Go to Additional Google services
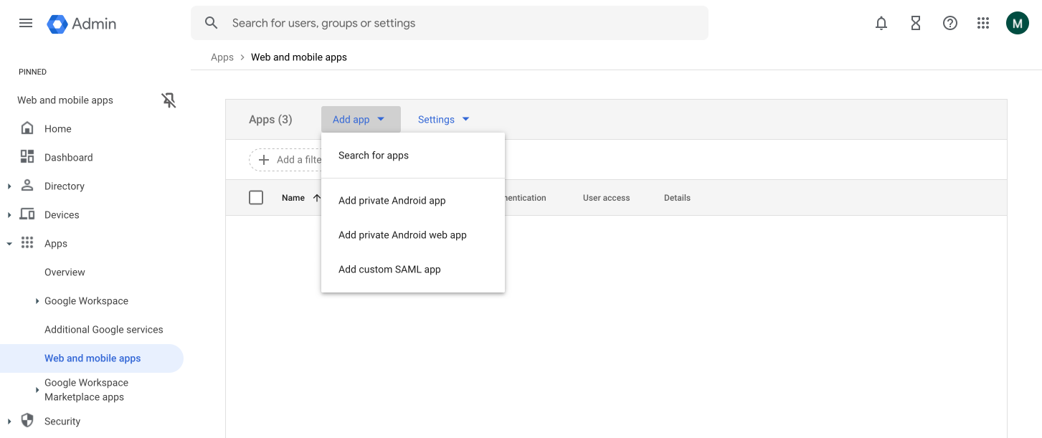This screenshot has width=1042, height=438. pyautogui.click(x=104, y=330)
